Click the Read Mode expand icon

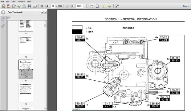click(117, 6)
